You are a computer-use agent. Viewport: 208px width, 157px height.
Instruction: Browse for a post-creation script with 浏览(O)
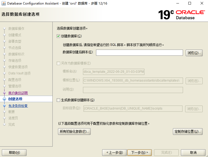pos(194,53)
